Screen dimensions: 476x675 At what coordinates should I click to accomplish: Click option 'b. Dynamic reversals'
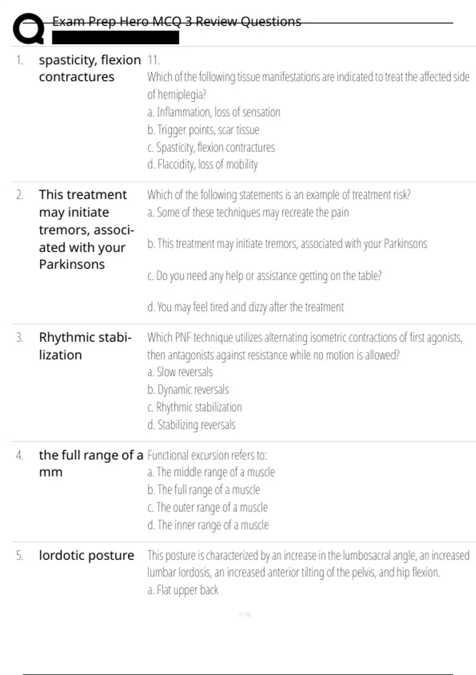coord(188,390)
